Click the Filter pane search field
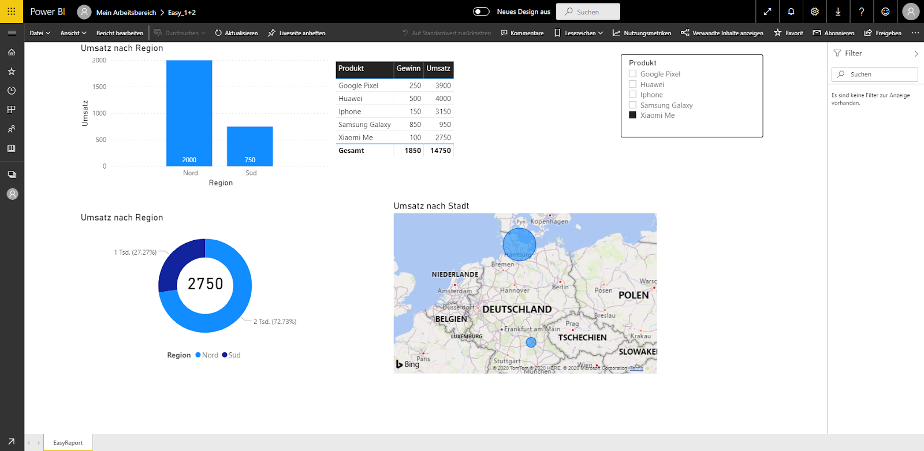 [874, 74]
